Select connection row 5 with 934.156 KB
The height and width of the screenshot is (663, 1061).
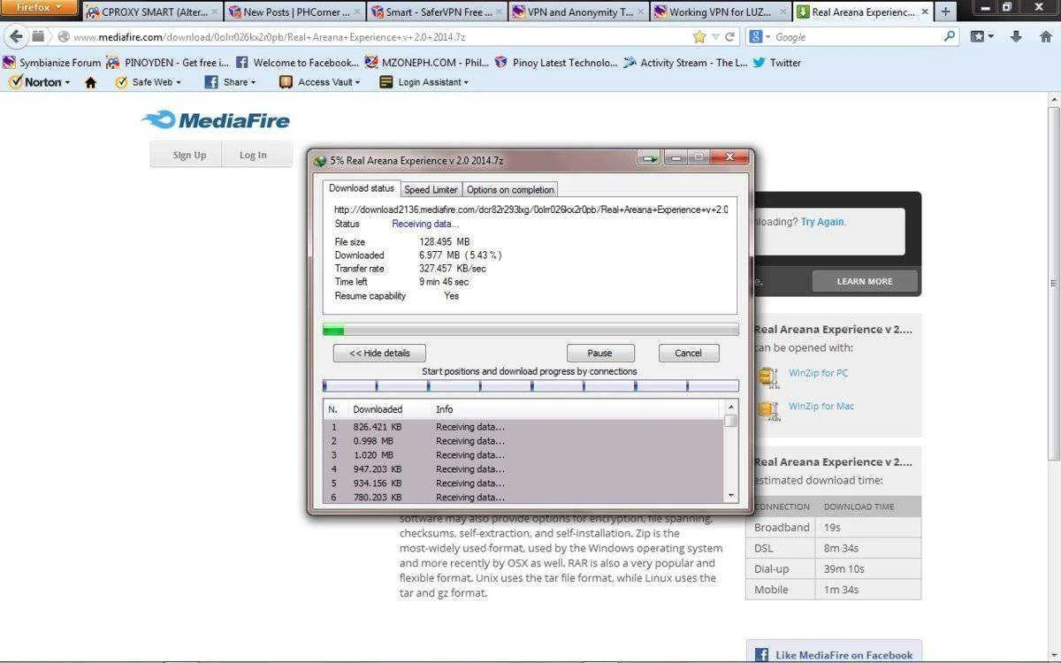(523, 484)
